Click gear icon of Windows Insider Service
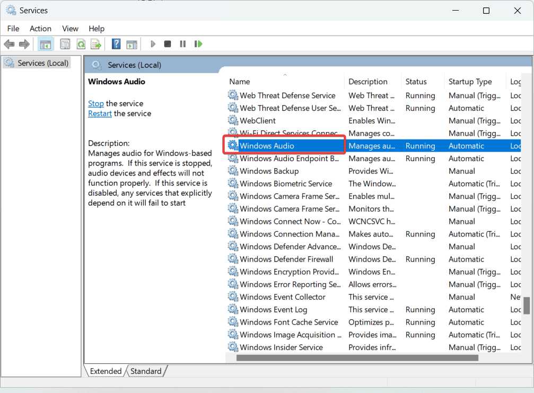The height and width of the screenshot is (393, 534). (233, 347)
